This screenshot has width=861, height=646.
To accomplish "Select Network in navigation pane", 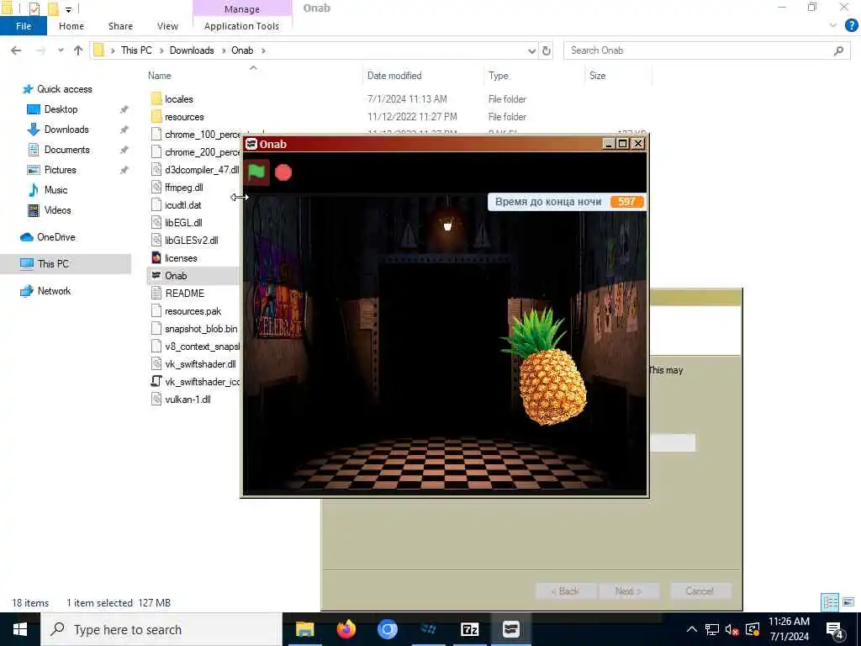I will (54, 291).
